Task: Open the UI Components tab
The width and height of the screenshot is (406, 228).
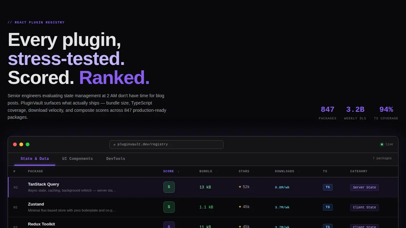Action: pyautogui.click(x=77, y=159)
